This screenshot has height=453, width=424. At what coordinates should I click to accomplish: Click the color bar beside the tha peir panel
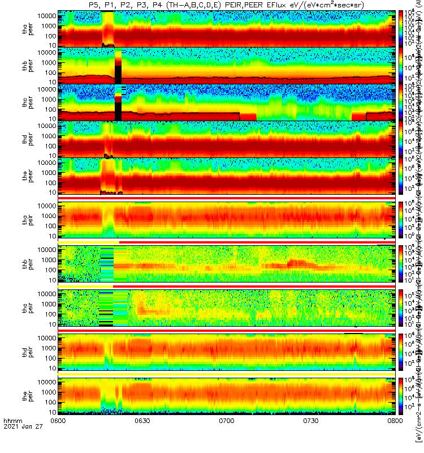pyautogui.click(x=401, y=220)
